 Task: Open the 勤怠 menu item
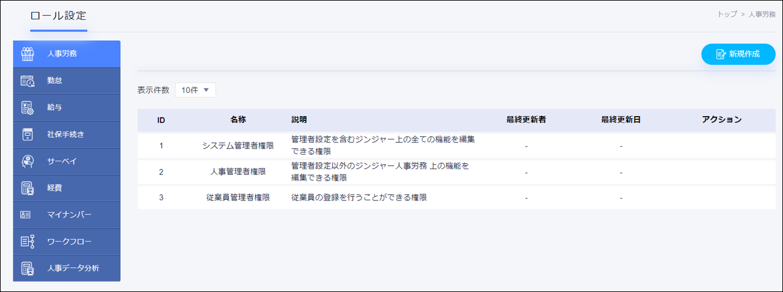67,81
